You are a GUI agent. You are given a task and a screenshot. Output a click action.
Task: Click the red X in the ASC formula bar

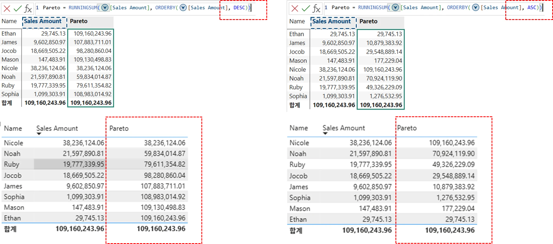tap(295, 8)
